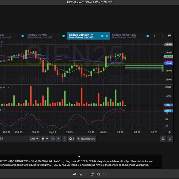Click the reset chart undo icon

(163, 139)
